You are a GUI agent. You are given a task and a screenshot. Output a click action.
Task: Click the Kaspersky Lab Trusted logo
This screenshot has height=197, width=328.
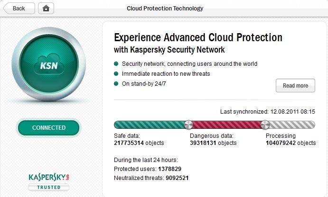[49, 180]
